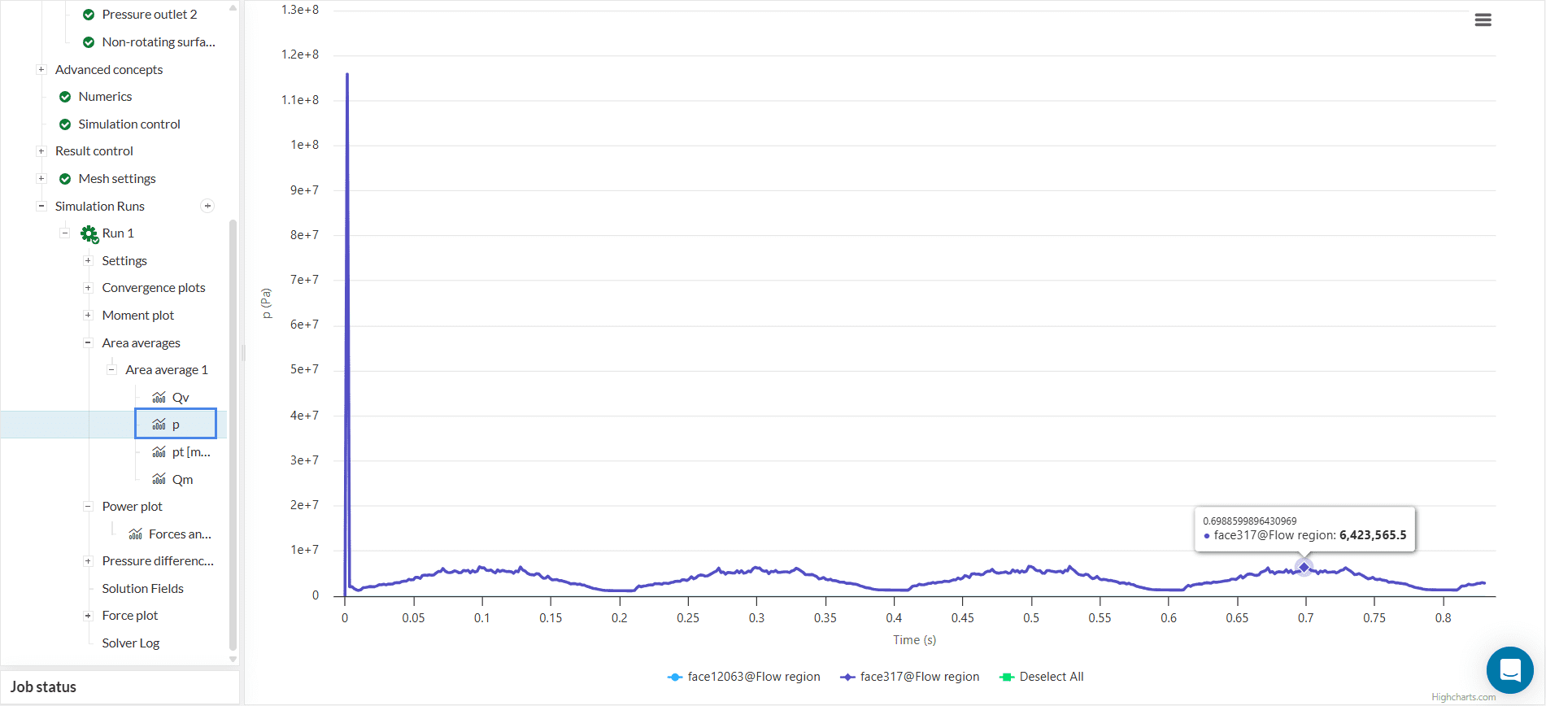Open Solver Log entry
Screen dimensions: 1546x706
click(130, 643)
